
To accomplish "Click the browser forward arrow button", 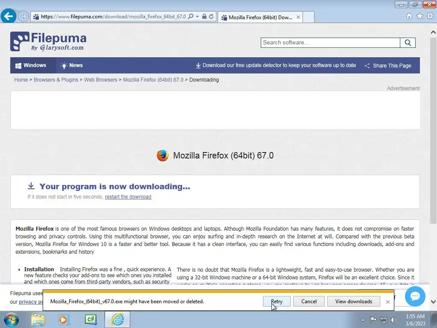I will 23,17.
